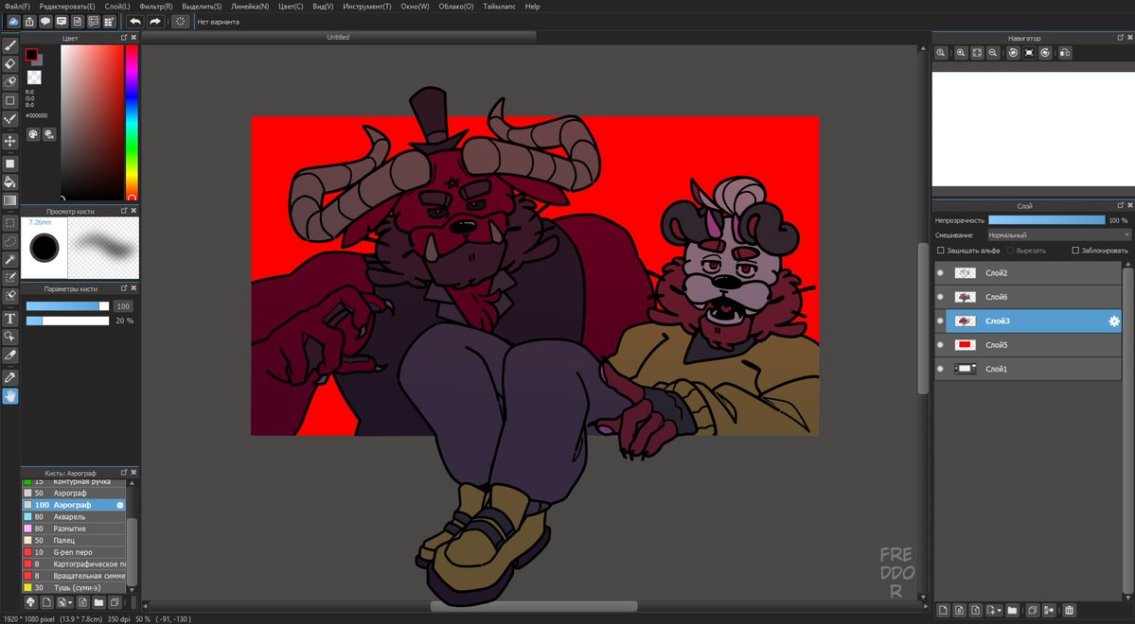
Task: Select layer Слой5 in layer list
Action: (x=1028, y=345)
